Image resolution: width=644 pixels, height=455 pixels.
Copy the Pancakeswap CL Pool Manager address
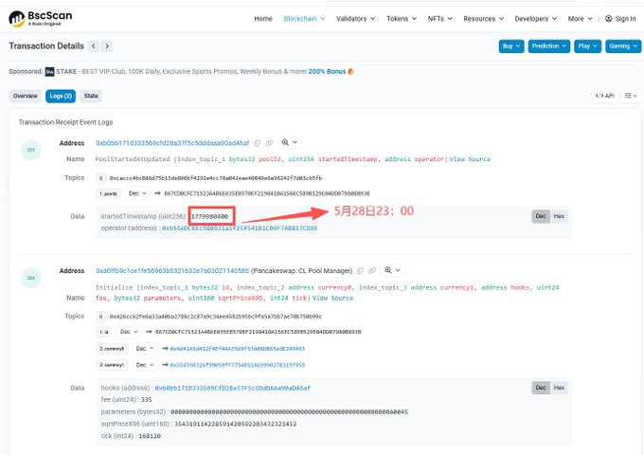(360, 271)
